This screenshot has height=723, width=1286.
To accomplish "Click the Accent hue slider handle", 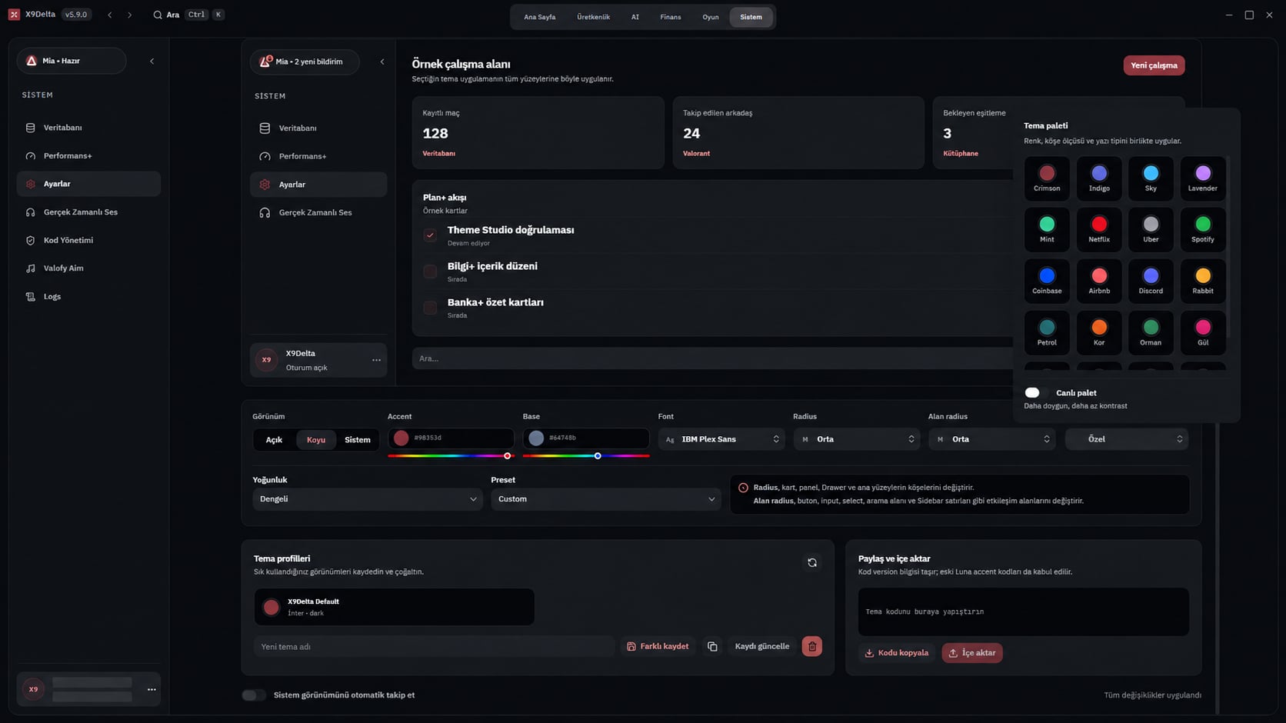I will [508, 456].
